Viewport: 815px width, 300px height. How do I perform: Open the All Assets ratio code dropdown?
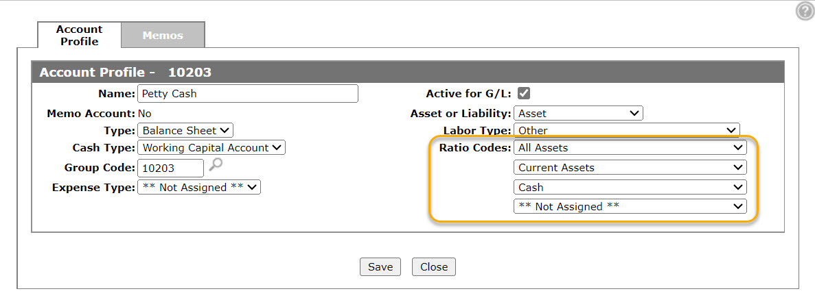click(x=630, y=148)
